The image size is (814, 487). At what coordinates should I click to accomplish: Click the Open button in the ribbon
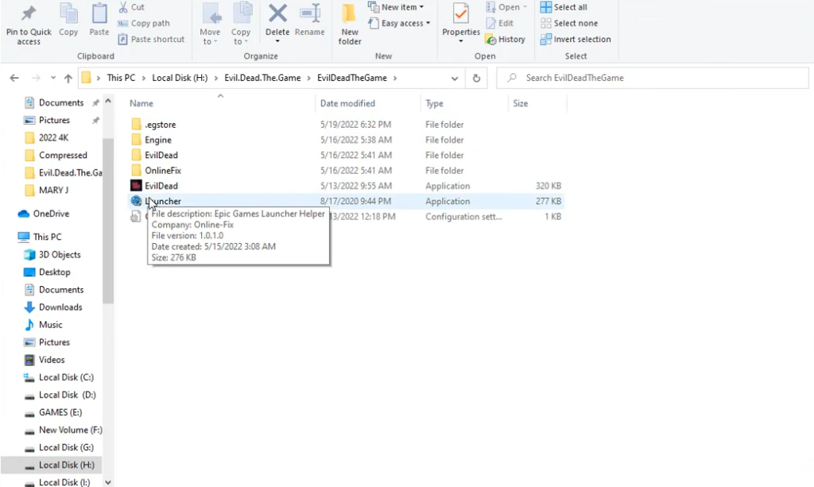tap(506, 7)
